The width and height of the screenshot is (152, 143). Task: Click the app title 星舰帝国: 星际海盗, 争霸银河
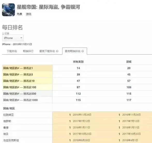pos(48,7)
